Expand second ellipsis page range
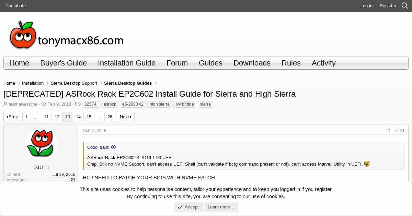The height and width of the screenshot is (216, 412). click(x=99, y=117)
